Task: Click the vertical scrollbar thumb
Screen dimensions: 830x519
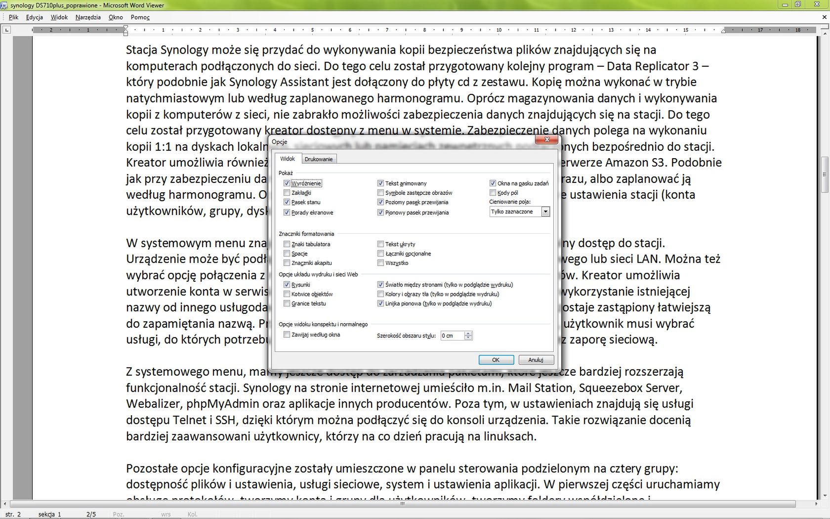Action: (x=825, y=175)
